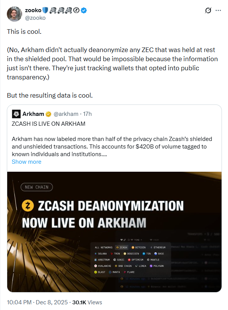
Task: Select the Bitcoin network icon
Action: pos(133,247)
